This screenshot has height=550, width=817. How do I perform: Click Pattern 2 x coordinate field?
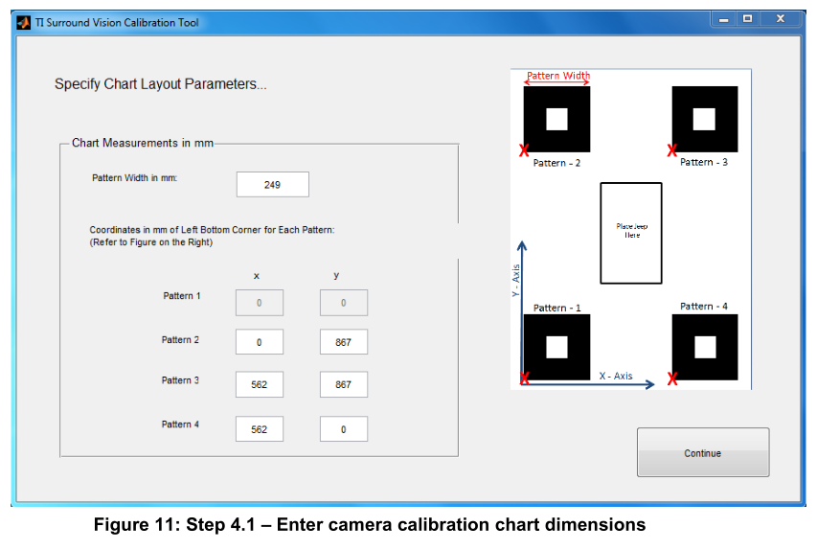pos(260,342)
